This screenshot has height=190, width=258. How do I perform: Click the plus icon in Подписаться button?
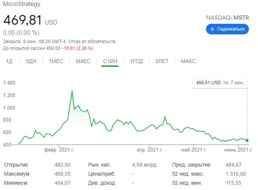pyautogui.click(x=212, y=29)
